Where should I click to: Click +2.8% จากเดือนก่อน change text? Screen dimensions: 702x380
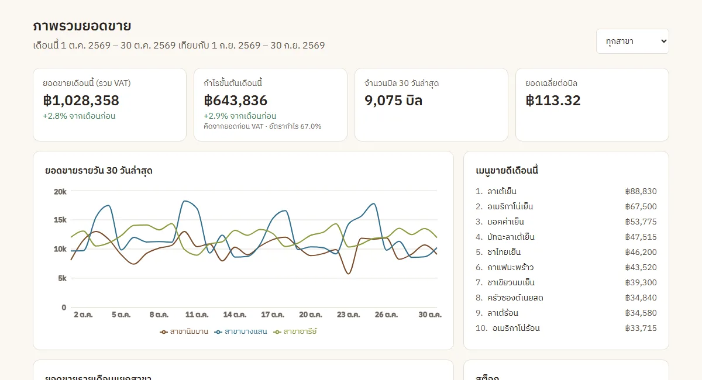tap(79, 116)
